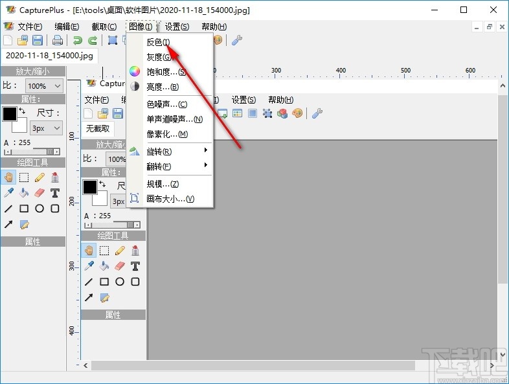Switch to the 2020-11-18_154000.jpg tab
Image resolution: width=509 pixels, height=384 pixels.
click(49, 56)
